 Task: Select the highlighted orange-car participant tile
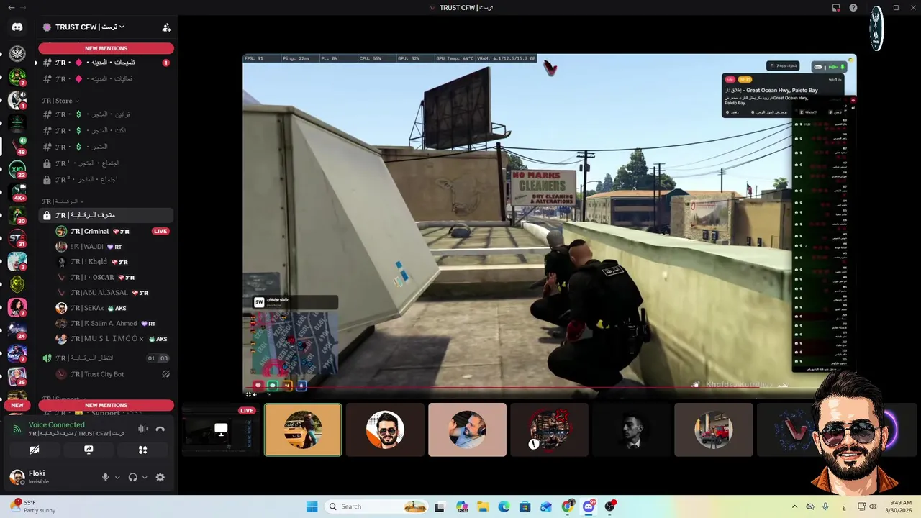click(303, 430)
